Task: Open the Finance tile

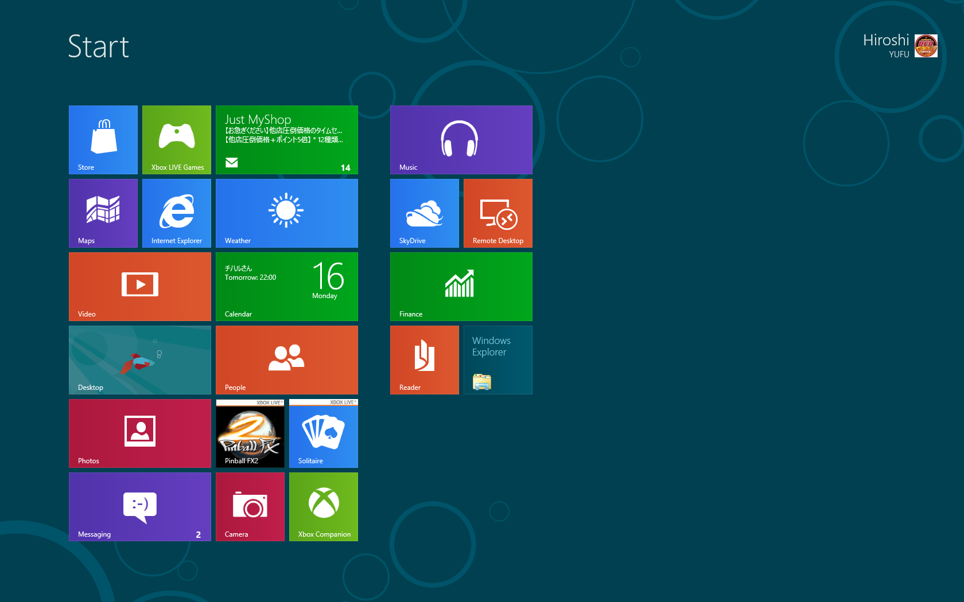Action: tap(461, 287)
